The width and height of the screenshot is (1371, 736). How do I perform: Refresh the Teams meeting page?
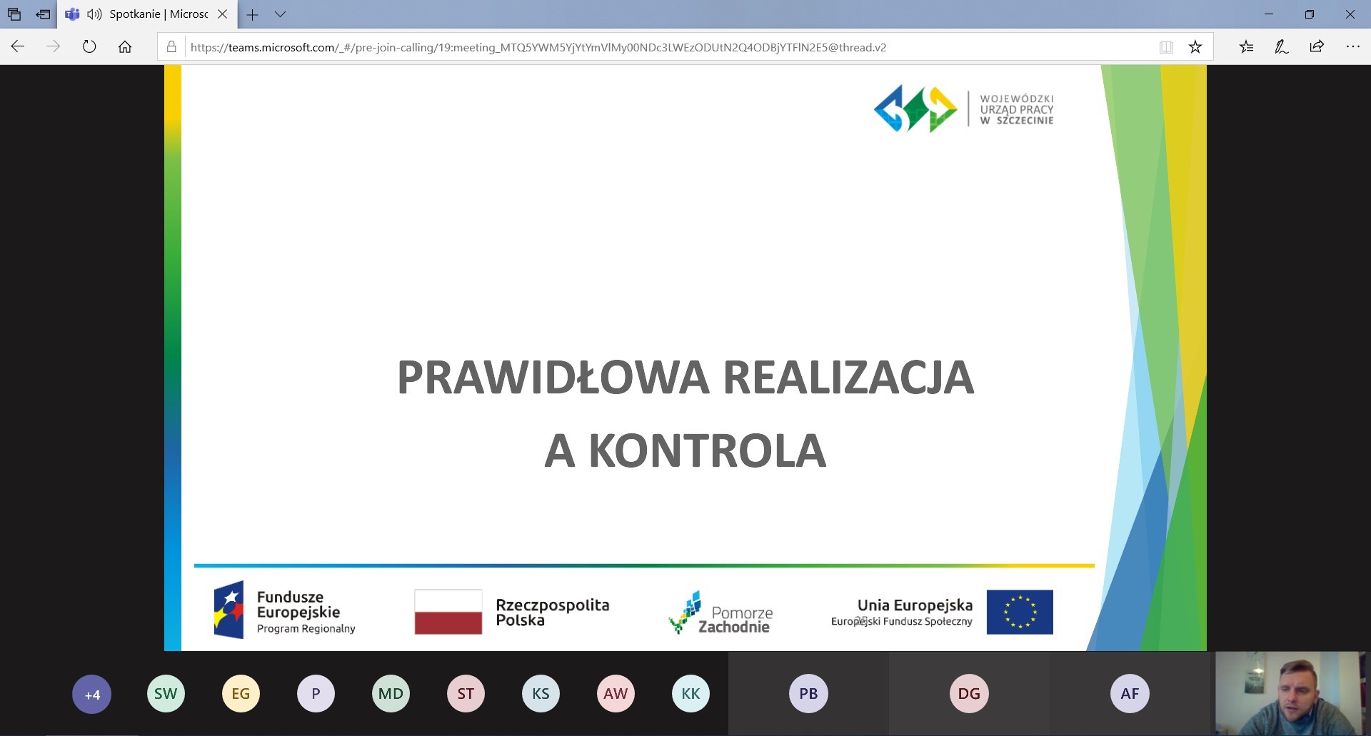[89, 47]
